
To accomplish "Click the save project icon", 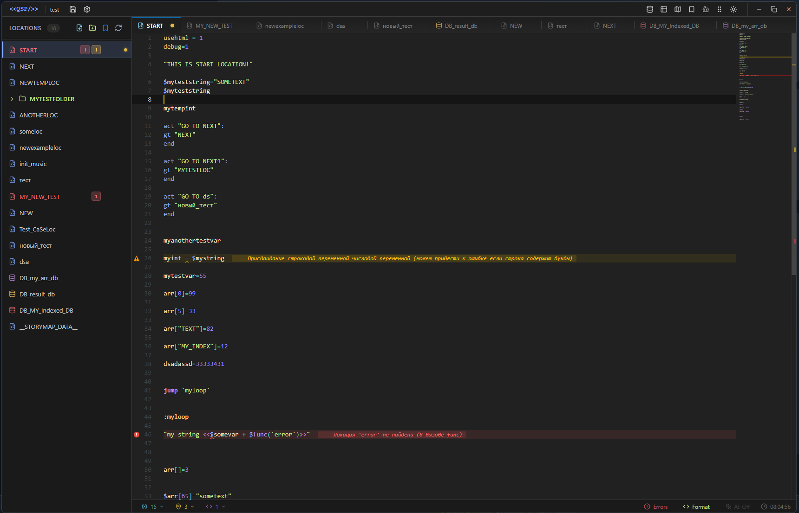I will (73, 9).
